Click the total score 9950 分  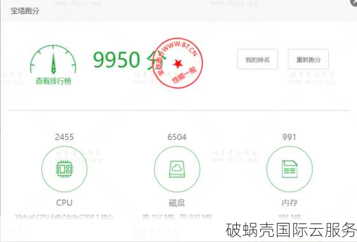click(x=129, y=60)
